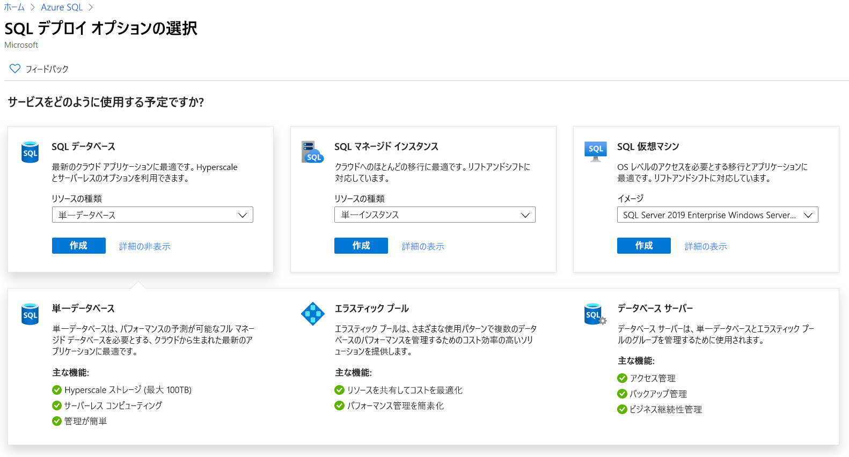Click green check beside パフォーマンス管理を簡素化
Screen dimensions: 849x457
[339, 406]
